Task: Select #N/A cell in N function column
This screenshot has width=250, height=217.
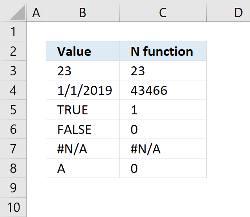Action: tap(163, 149)
